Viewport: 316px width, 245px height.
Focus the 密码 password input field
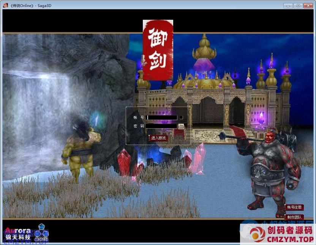[161, 126]
